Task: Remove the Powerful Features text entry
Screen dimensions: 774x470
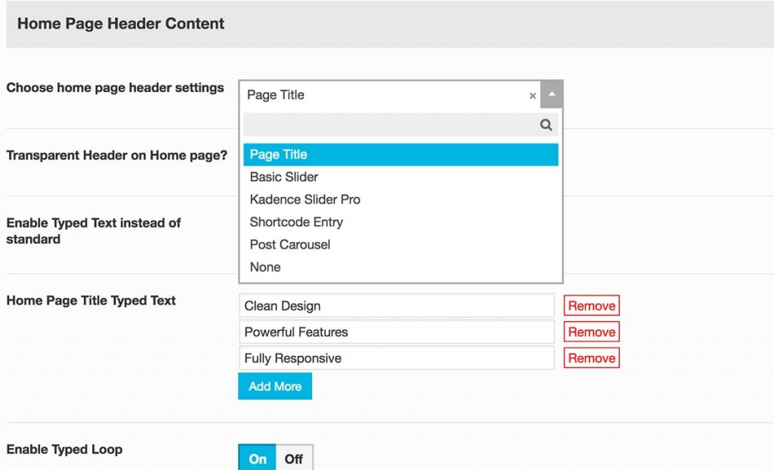Action: 592,332
